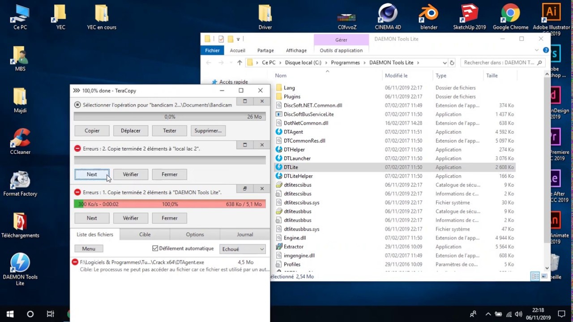Viewport: 573px width, 322px height.
Task: Click the Cortana circle on the taskbar
Action: click(x=30, y=314)
